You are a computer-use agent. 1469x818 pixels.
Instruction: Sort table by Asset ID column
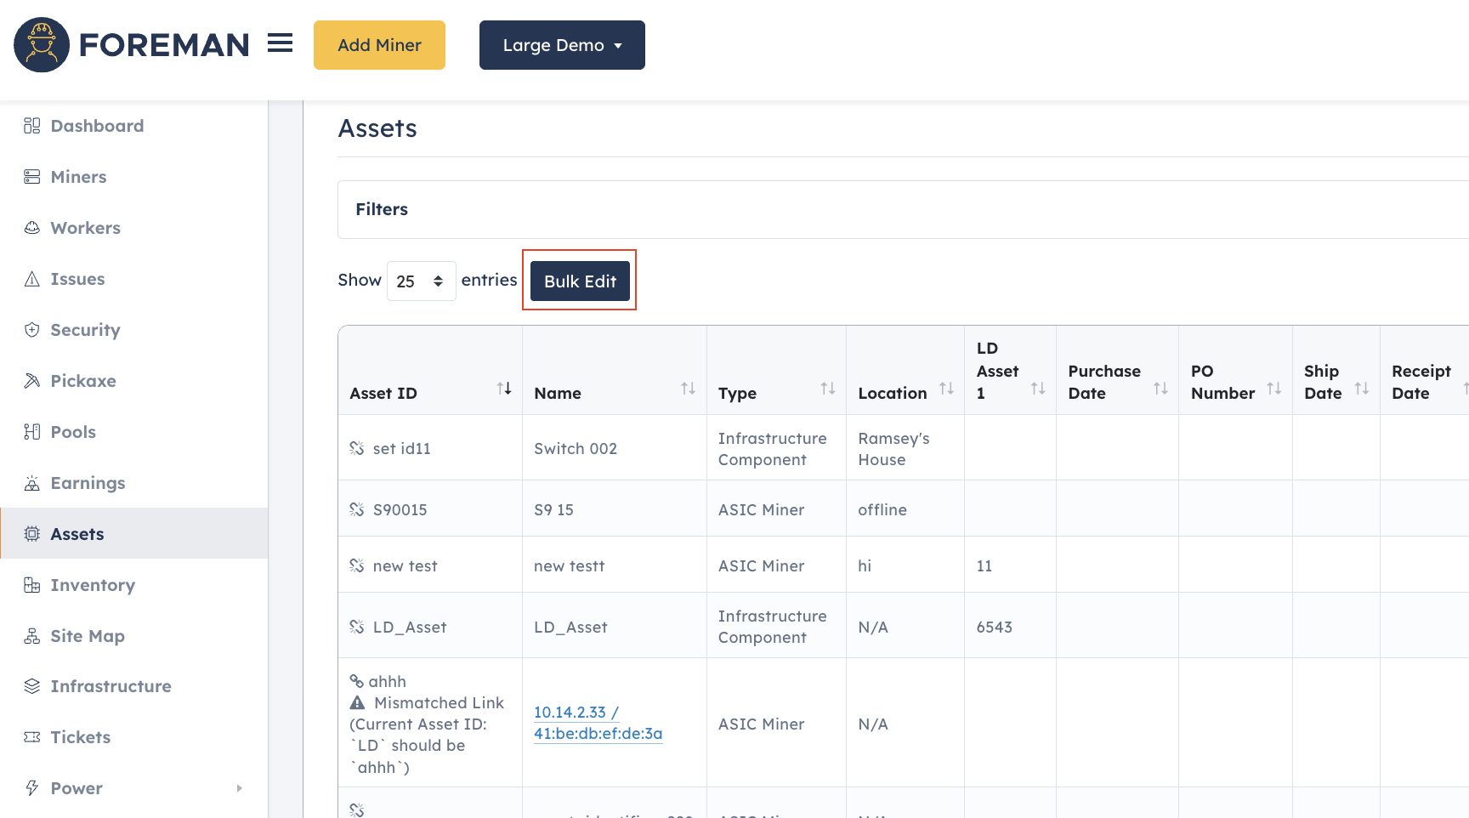pos(504,389)
